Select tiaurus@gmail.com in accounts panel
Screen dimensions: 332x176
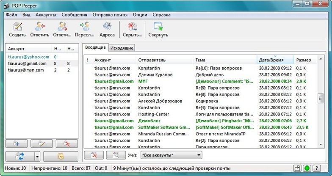tap(42, 63)
